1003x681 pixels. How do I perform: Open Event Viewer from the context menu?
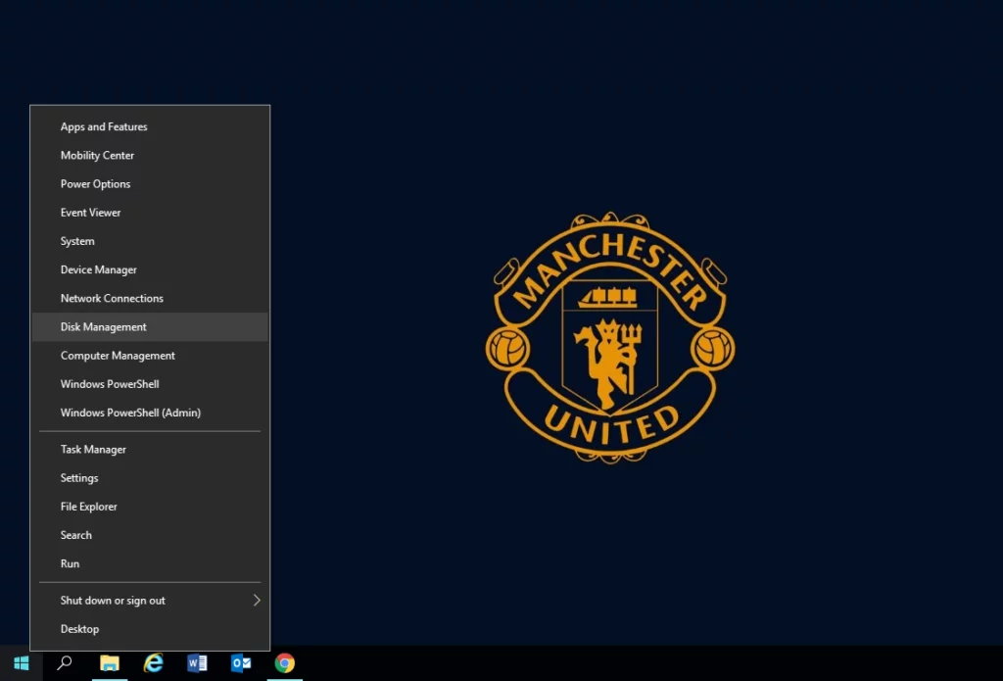tap(90, 213)
